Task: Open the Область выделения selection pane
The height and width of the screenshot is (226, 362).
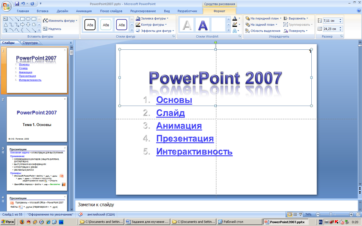Action: tap(263, 31)
